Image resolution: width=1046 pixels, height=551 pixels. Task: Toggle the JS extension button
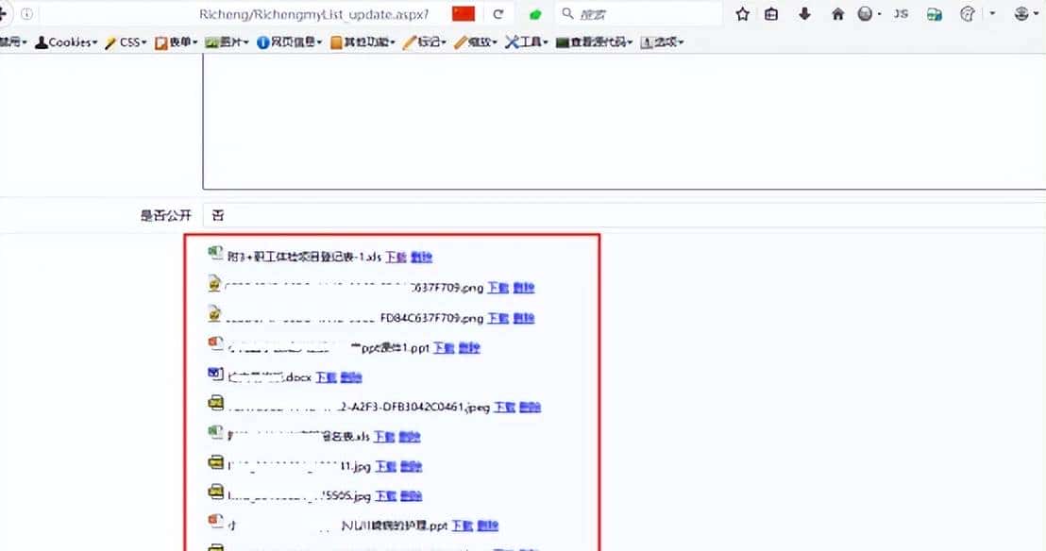pos(902,14)
